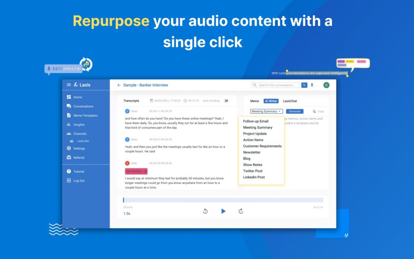Switch to the AI Writer tab
Image resolution: width=414 pixels, height=259 pixels.
point(271,101)
